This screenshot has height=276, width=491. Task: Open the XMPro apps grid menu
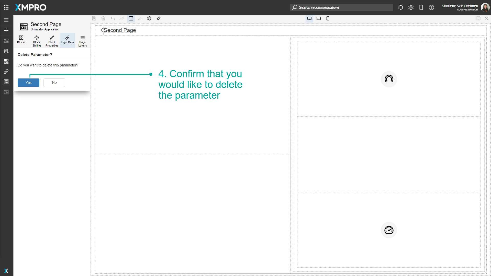pyautogui.click(x=6, y=7)
